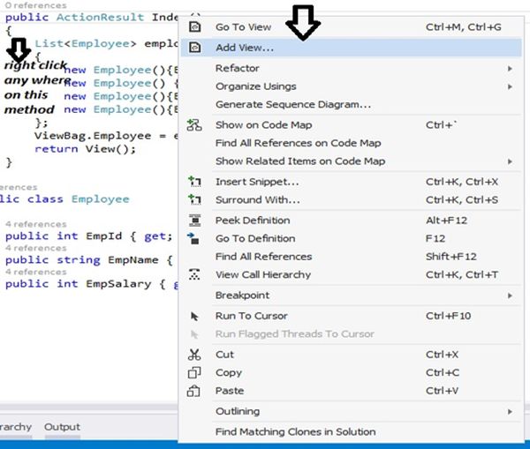Click the Run To Cursor arrow icon
This screenshot has width=530, height=449.
(x=194, y=317)
